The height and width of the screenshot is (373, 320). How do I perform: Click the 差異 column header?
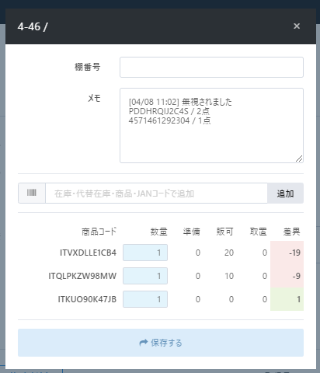pos(291,232)
